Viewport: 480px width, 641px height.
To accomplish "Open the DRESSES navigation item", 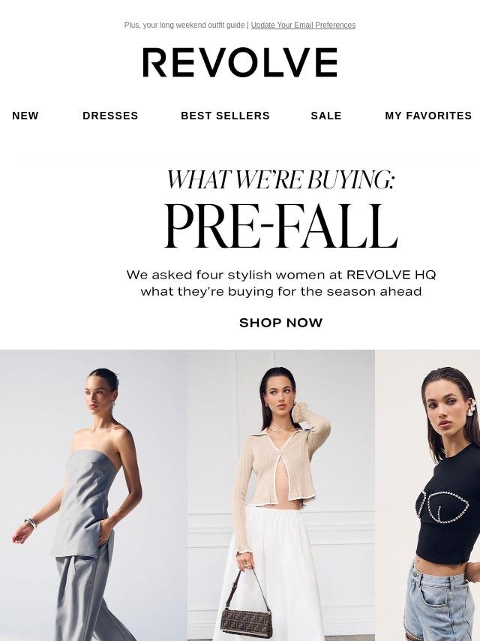I will click(110, 116).
